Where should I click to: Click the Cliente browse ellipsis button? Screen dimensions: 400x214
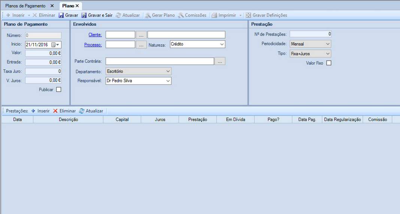click(141, 35)
